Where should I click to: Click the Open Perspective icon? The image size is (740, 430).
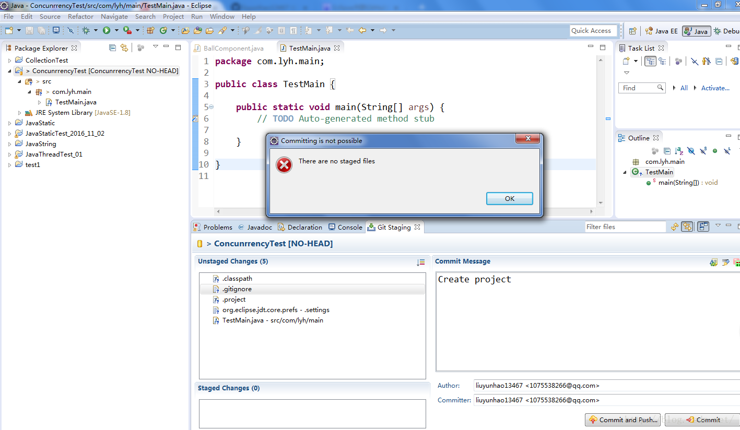click(632, 31)
